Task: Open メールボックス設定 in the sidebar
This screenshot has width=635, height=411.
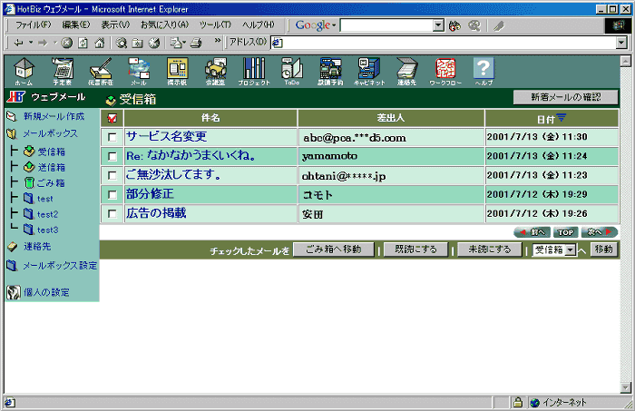Action: point(60,266)
